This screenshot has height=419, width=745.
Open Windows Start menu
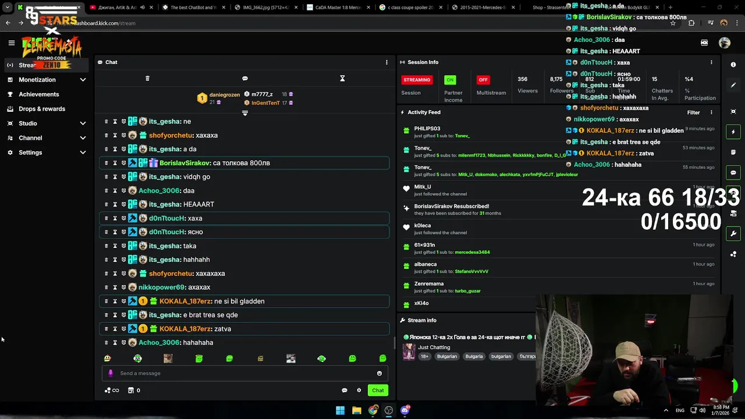(340, 410)
